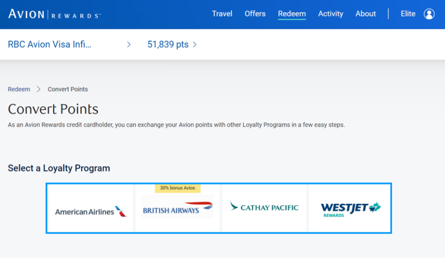The image size is (445, 258).
Task: Open the Activity menu
Action: pyautogui.click(x=330, y=14)
